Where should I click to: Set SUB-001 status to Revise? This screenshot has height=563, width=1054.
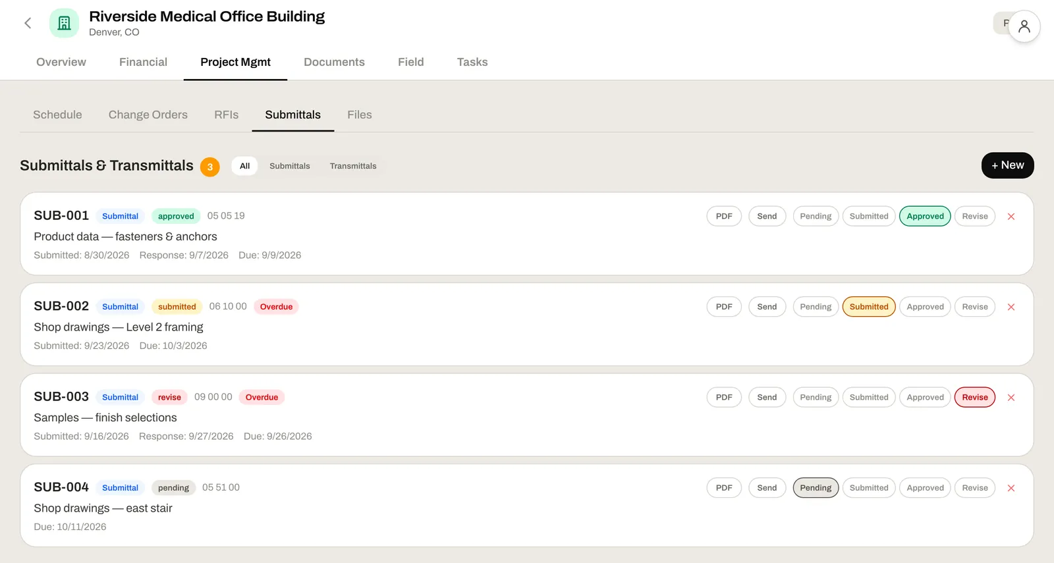click(974, 216)
